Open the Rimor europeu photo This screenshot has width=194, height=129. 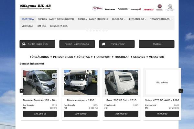81,82
